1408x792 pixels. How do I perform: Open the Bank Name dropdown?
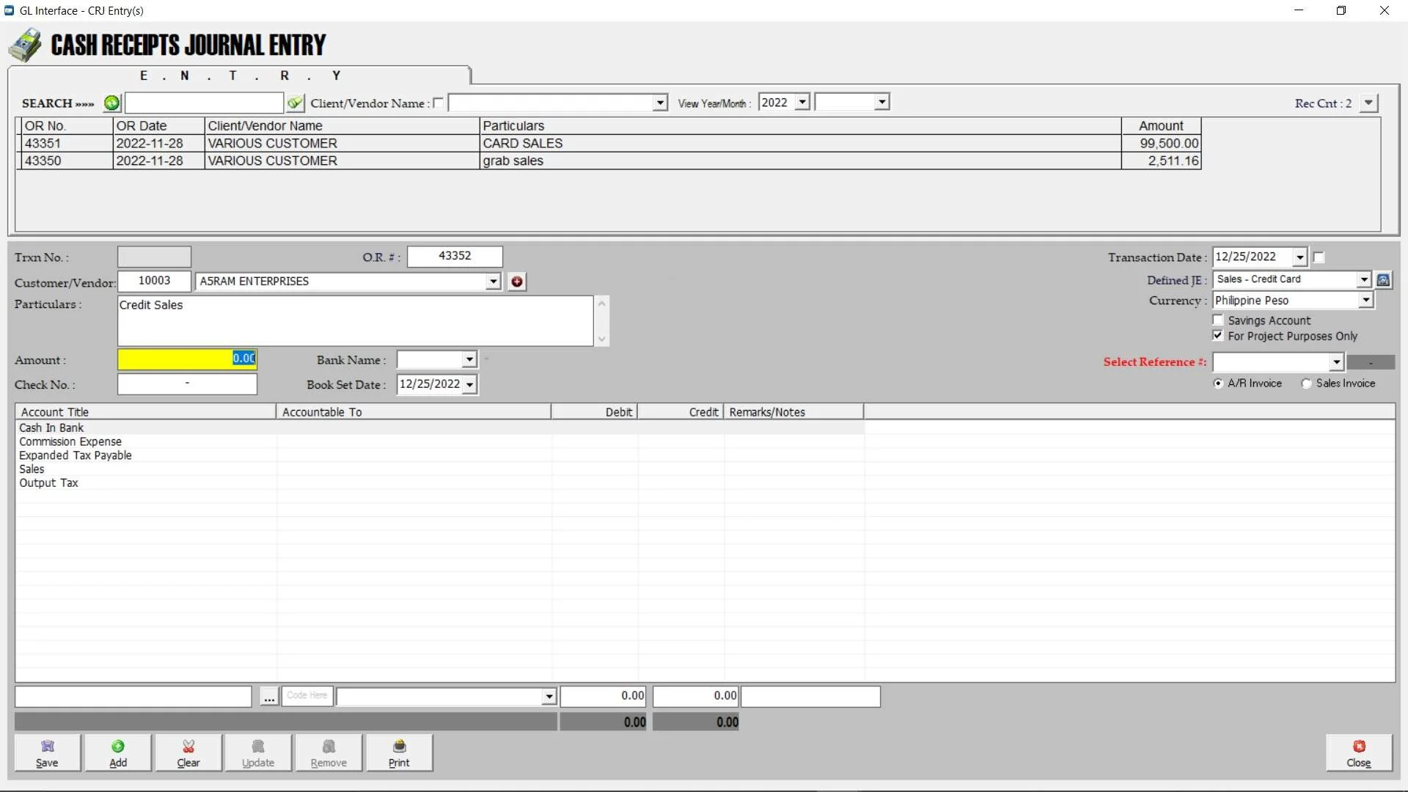pyautogui.click(x=469, y=360)
